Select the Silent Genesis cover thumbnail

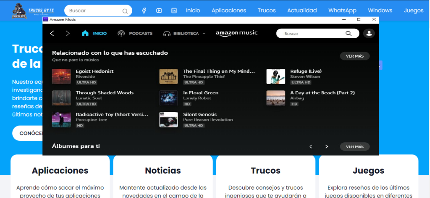[169, 120]
